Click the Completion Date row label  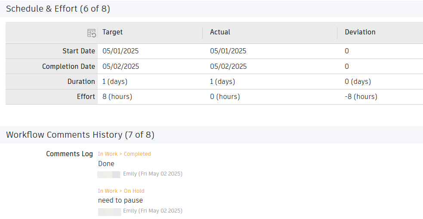click(x=68, y=67)
